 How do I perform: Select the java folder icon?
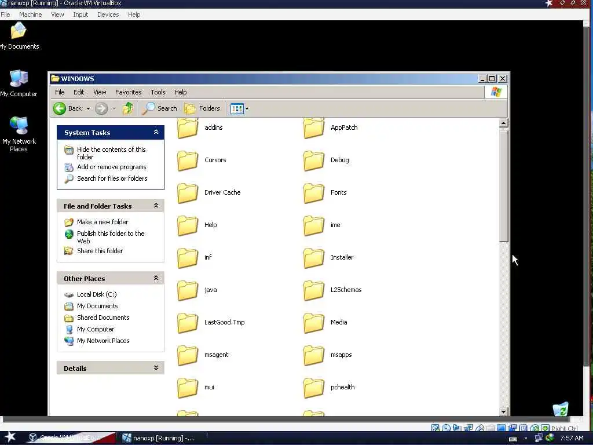[x=188, y=290]
